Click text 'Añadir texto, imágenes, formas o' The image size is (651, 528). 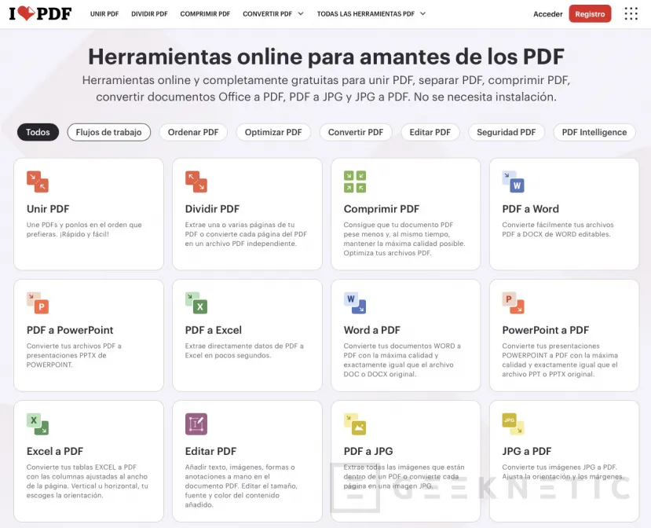[240, 467]
